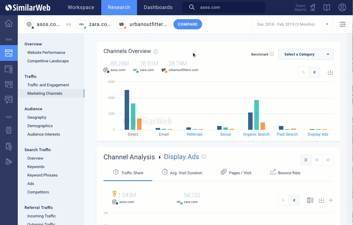Click info icon next to Channels Overview
This screenshot has height=225, width=353.
(155, 52)
